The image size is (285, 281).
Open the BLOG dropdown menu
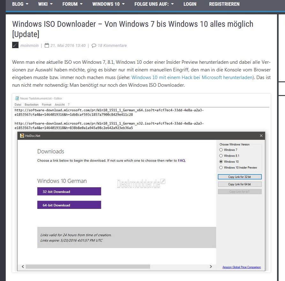[x=20, y=4]
